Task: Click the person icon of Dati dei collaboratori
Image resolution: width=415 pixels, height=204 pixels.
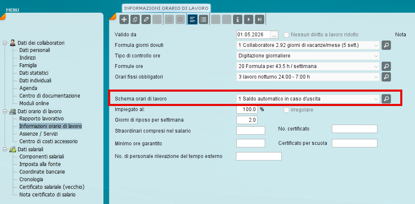Action: (12, 43)
